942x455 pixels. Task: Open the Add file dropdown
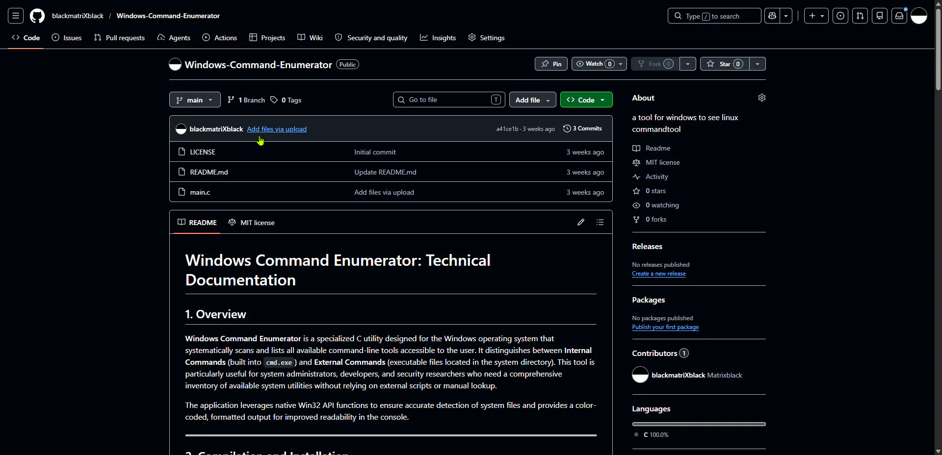click(533, 100)
